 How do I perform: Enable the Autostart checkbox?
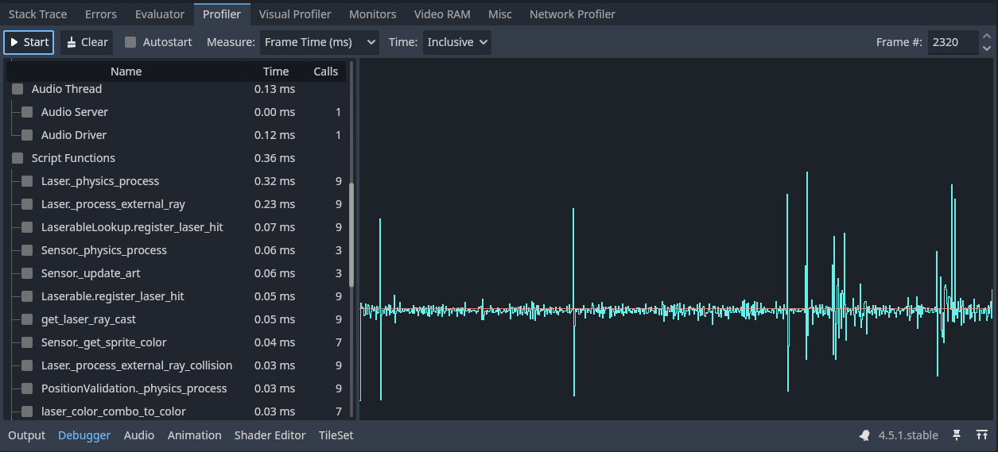point(130,42)
